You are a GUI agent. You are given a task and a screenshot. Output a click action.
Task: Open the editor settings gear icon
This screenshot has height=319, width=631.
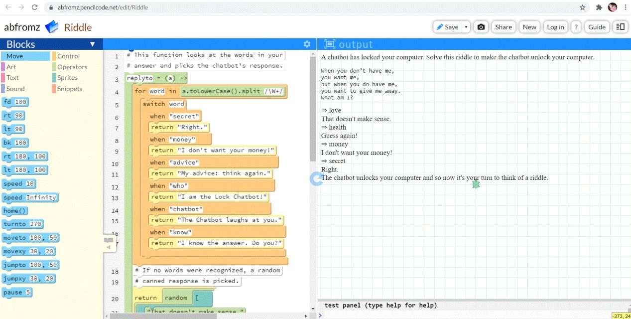[307, 44]
